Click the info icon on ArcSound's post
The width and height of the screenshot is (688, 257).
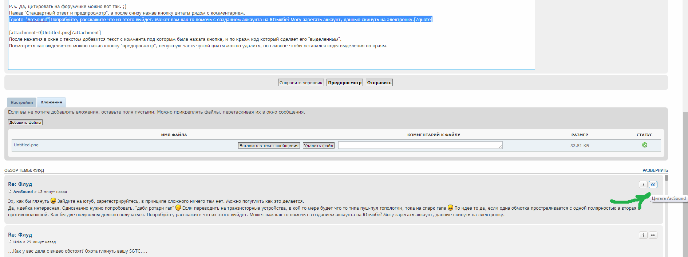(643, 185)
